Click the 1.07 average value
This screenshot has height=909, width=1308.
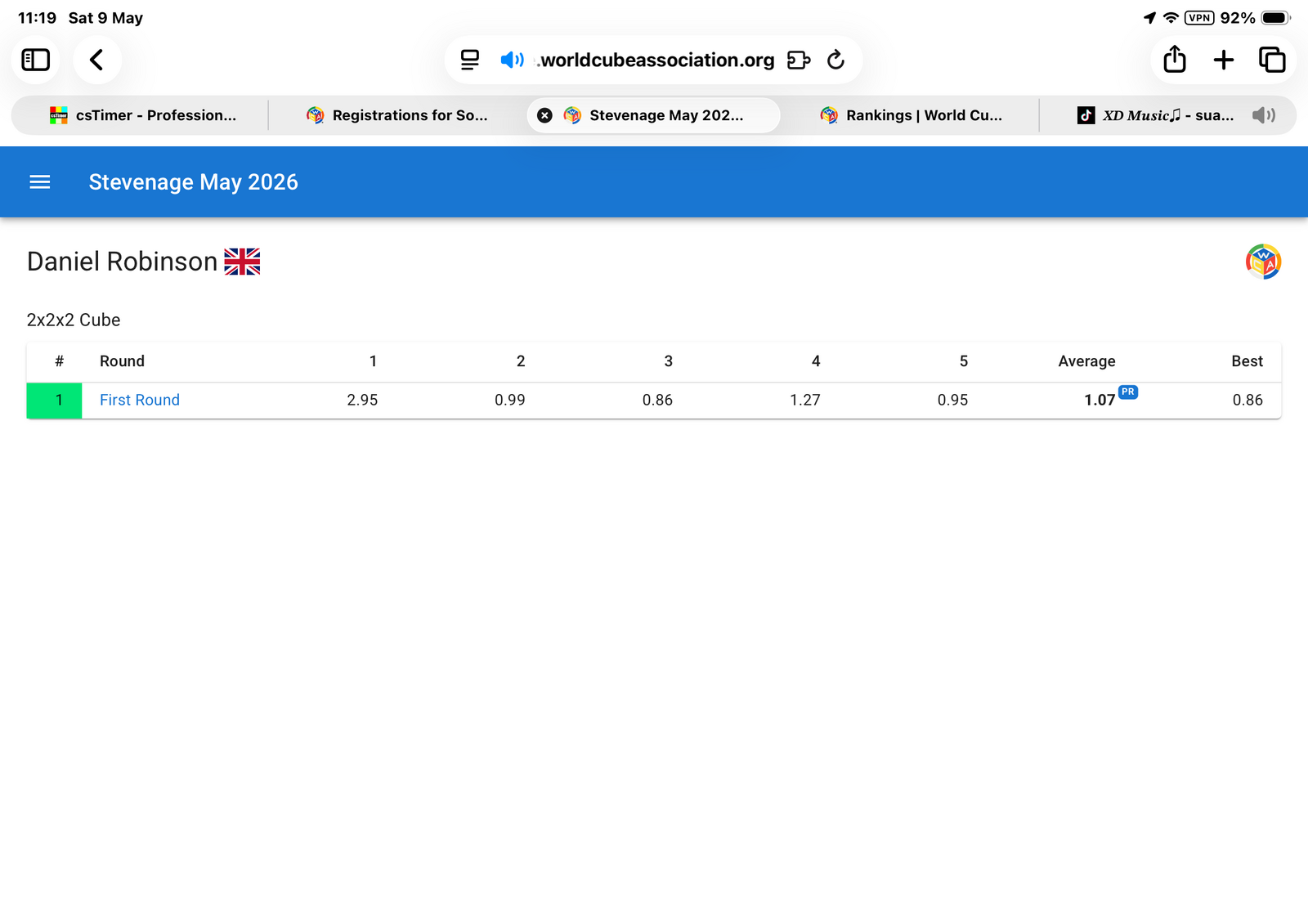click(x=1100, y=400)
